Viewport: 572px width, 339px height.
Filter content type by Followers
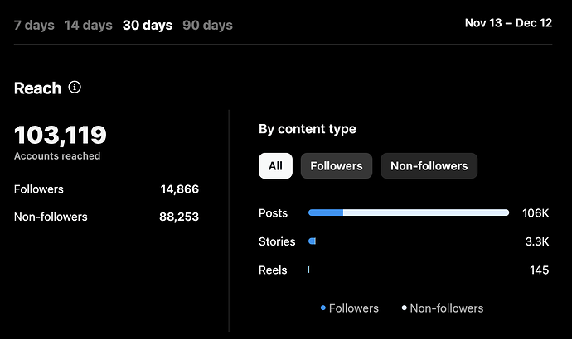click(337, 166)
